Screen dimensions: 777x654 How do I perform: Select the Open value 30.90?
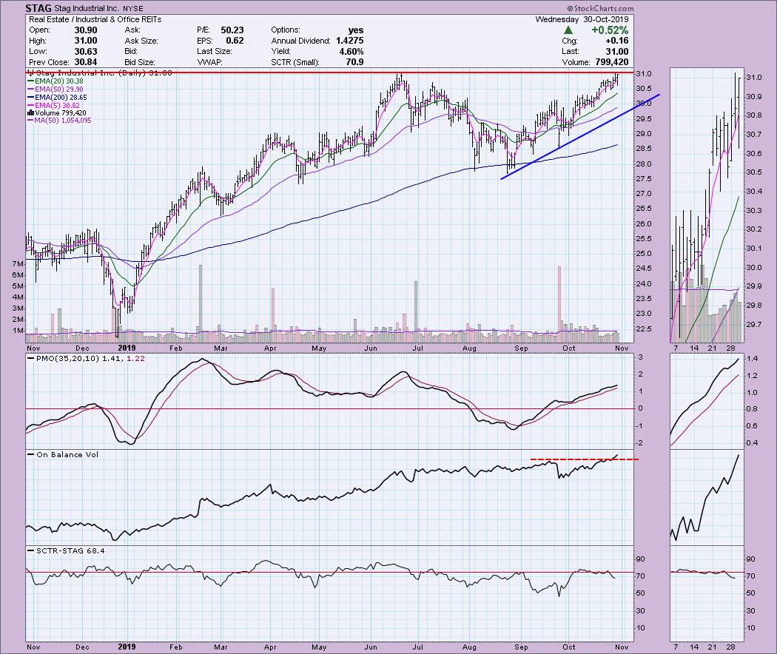[x=86, y=30]
